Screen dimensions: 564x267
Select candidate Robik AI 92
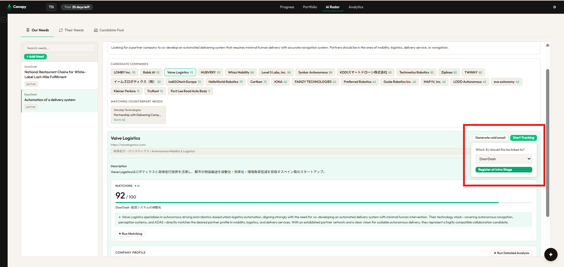(151, 72)
